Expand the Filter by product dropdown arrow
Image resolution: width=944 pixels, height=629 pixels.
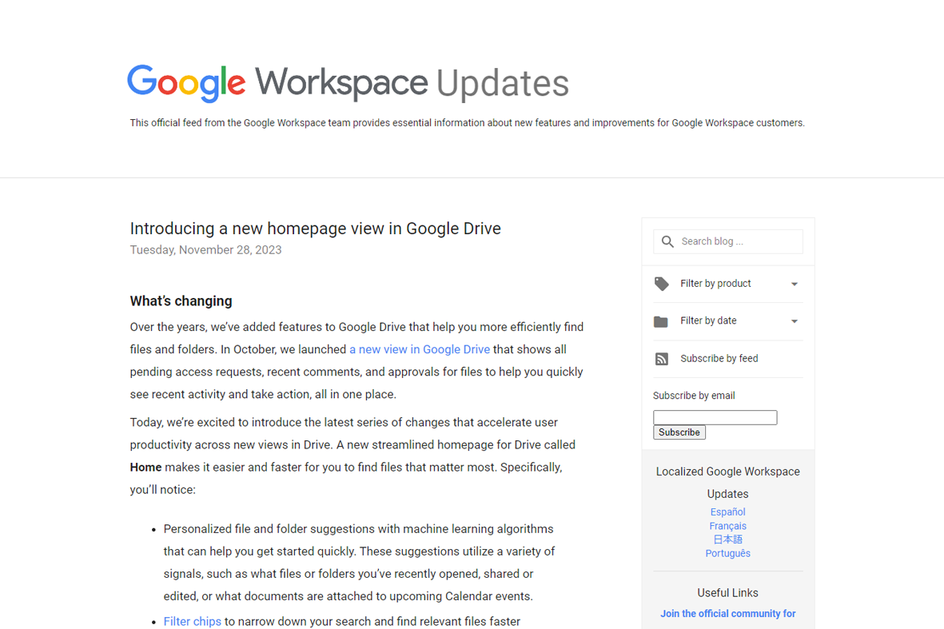(794, 284)
